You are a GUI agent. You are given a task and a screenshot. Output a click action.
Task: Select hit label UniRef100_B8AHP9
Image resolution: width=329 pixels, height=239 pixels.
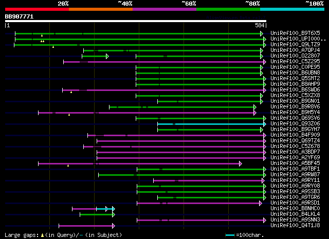coord(295,84)
